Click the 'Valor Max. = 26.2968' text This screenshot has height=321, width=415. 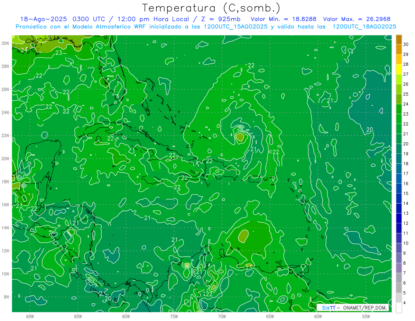pyautogui.click(x=357, y=19)
